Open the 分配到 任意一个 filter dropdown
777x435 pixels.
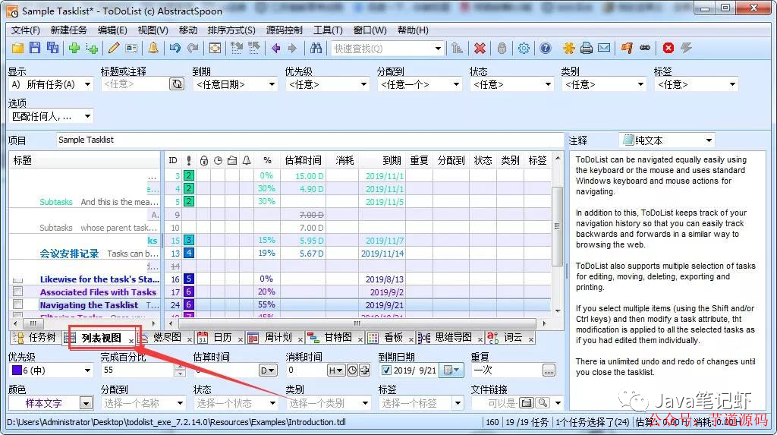coord(456,84)
